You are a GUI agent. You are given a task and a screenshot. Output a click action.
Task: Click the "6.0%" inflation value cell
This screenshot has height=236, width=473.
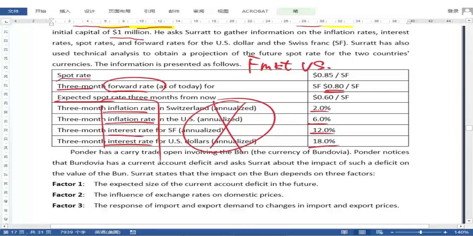click(358, 119)
